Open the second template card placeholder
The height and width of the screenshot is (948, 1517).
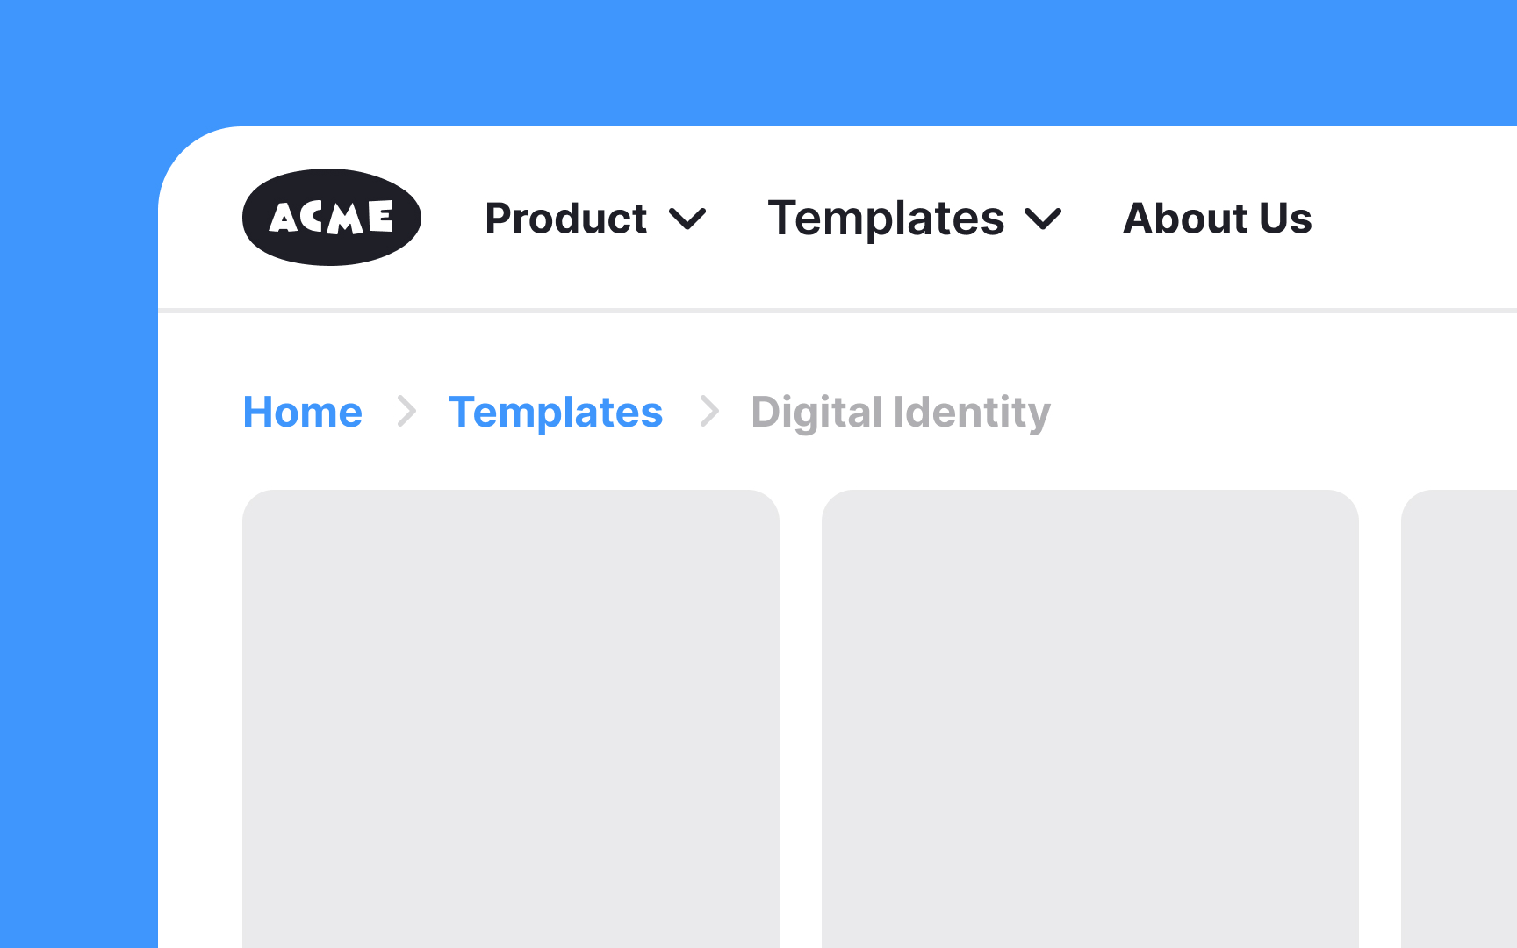click(x=1090, y=719)
